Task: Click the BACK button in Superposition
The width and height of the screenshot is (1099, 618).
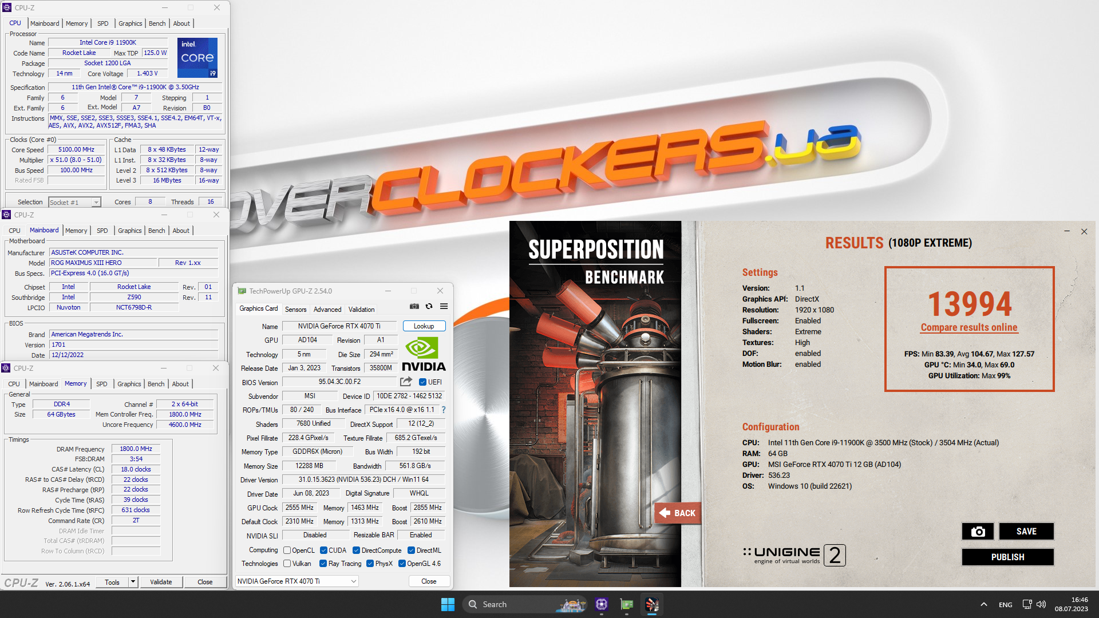Action: pyautogui.click(x=677, y=513)
